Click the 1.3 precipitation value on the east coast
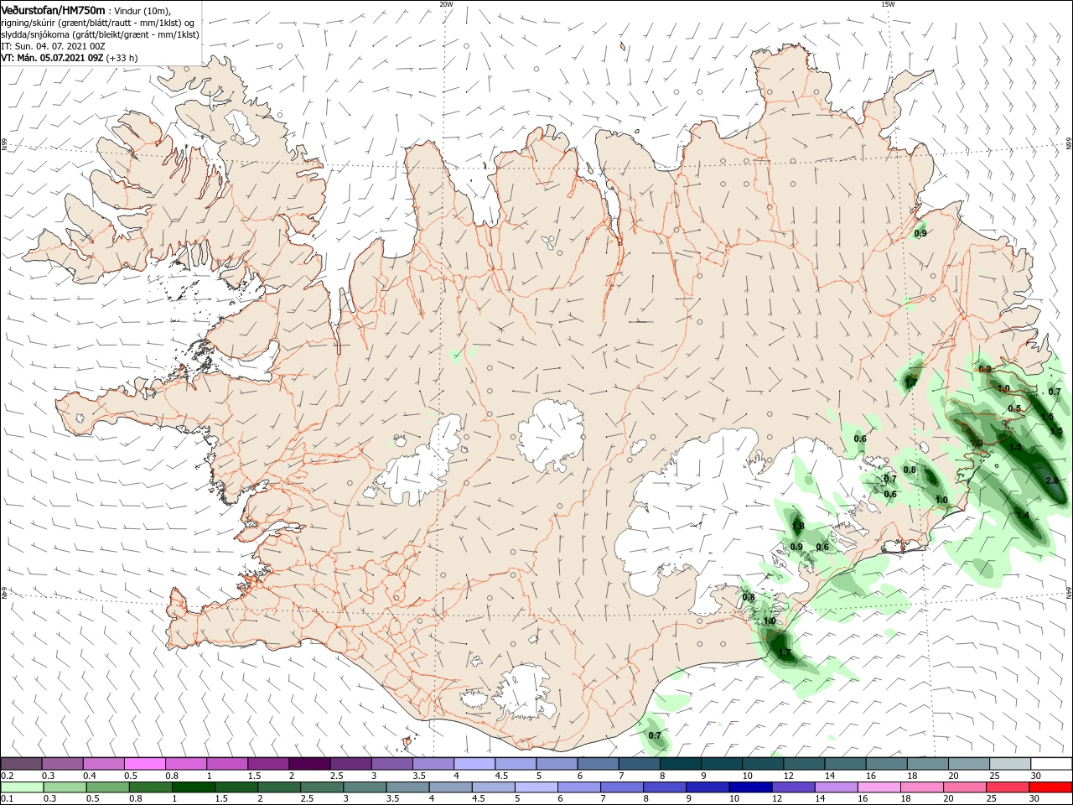This screenshot has height=805, width=1073. click(977, 443)
